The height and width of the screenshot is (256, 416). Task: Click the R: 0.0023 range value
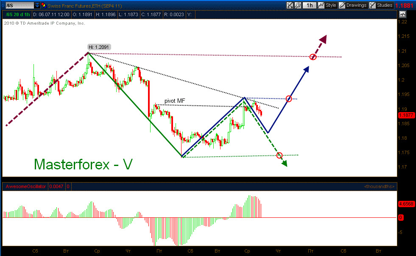pyautogui.click(x=174, y=14)
